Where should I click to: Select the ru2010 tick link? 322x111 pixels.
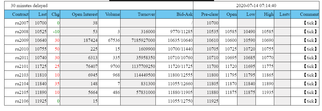(310, 49)
